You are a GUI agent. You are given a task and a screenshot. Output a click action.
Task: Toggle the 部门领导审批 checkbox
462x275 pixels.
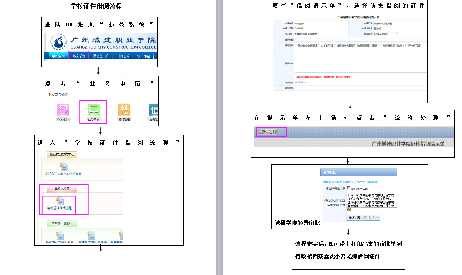coord(349,187)
